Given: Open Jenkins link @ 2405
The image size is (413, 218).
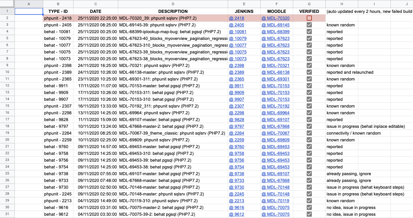Looking at the screenshot, I should click(x=236, y=25).
